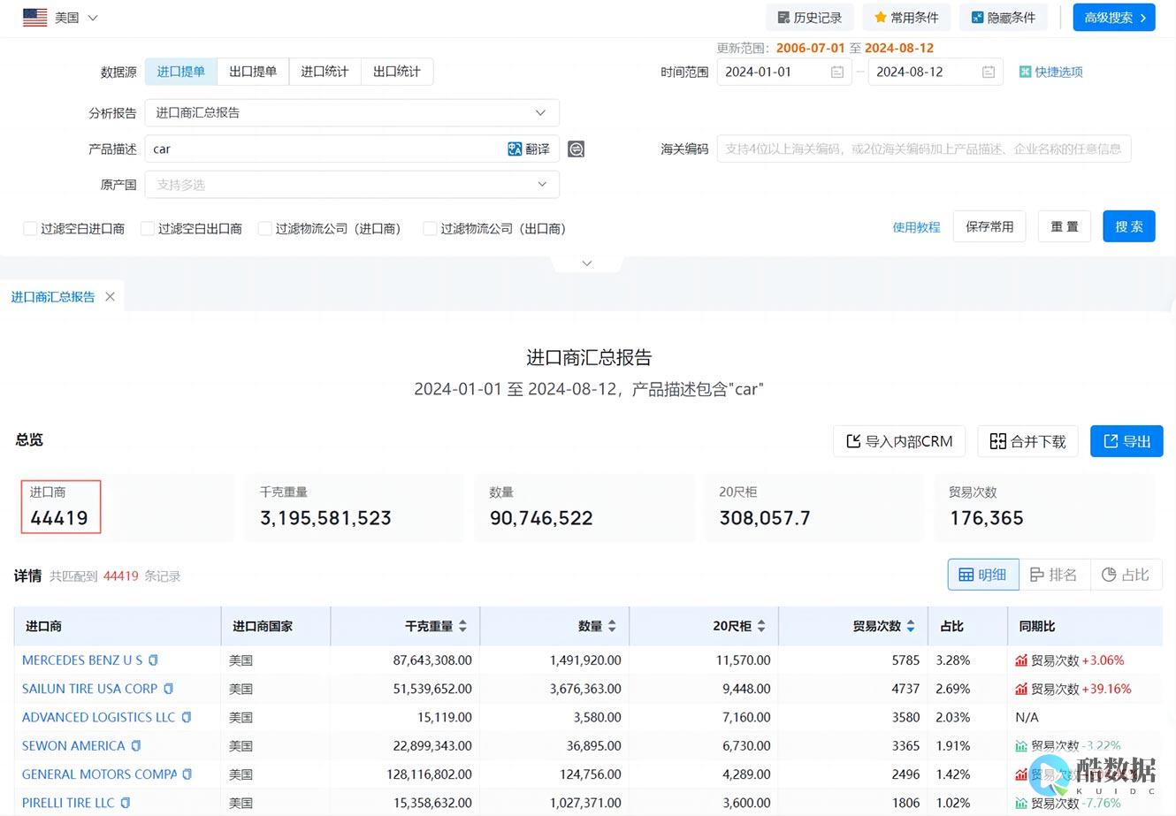This screenshot has width=1176, height=816.
Task: Open the 使用教程 tutorial link
Action: pyautogui.click(x=916, y=227)
